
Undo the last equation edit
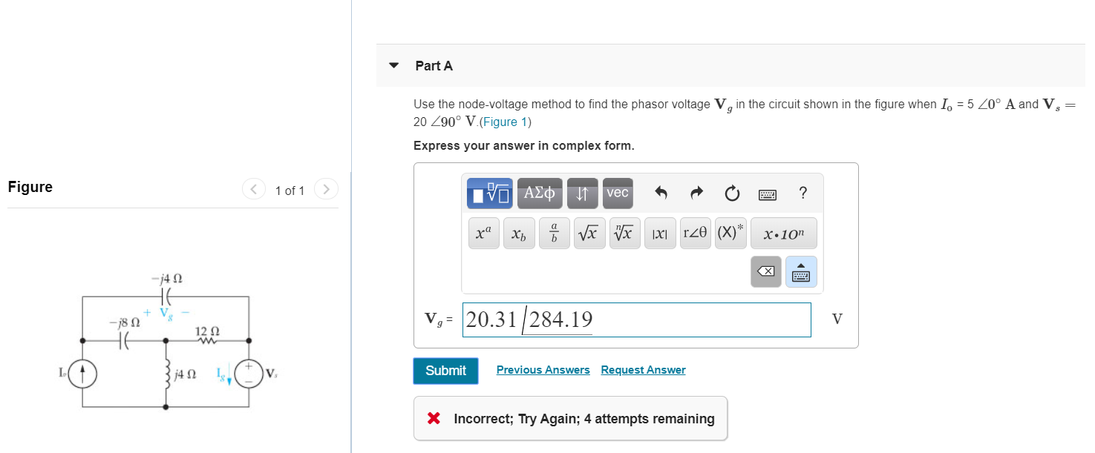pos(661,193)
